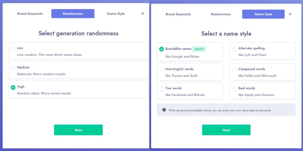Click the info icon in brandable names notice
Image resolution: width=303 pixels, height=151 pixels.
(x=164, y=110)
